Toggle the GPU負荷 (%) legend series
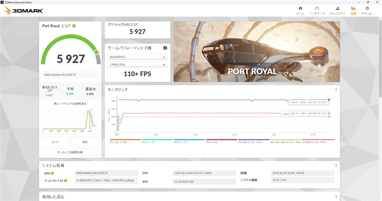Screen dimensions: 382x201 (222, 141)
